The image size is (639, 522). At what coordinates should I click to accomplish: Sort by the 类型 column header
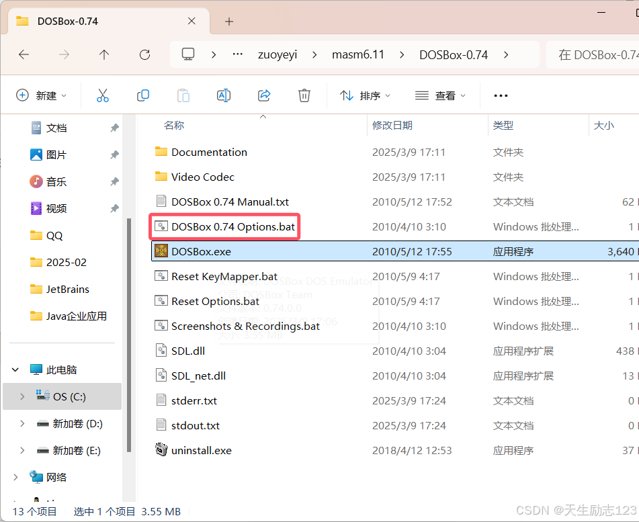tap(503, 125)
